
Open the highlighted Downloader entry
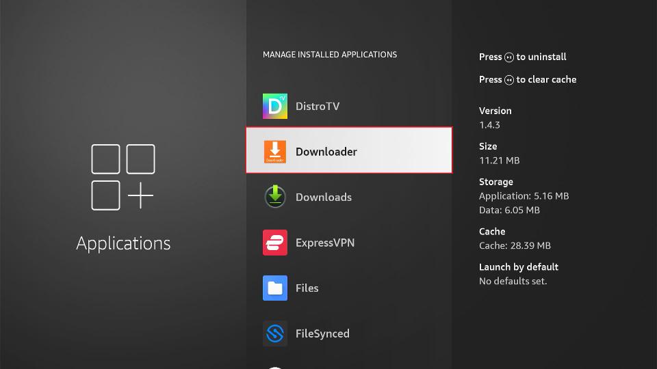349,150
